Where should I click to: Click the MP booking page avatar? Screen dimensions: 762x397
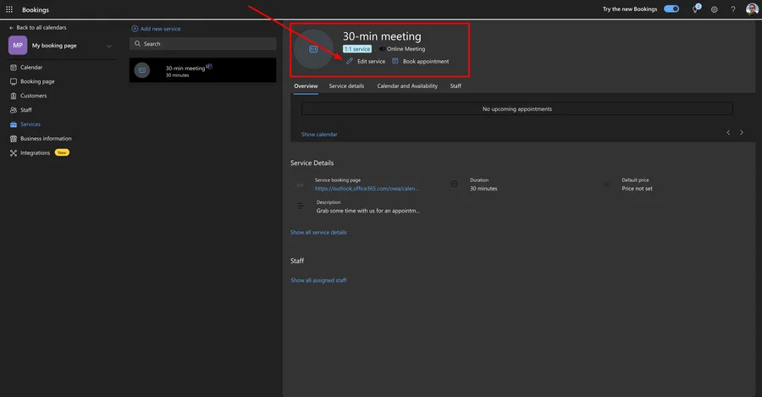coord(18,45)
